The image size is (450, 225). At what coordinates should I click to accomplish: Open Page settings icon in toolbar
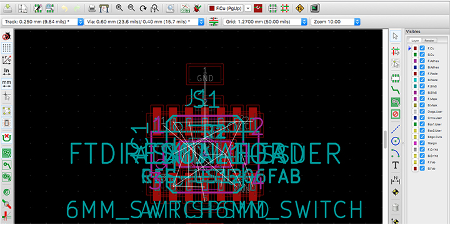point(22,8)
